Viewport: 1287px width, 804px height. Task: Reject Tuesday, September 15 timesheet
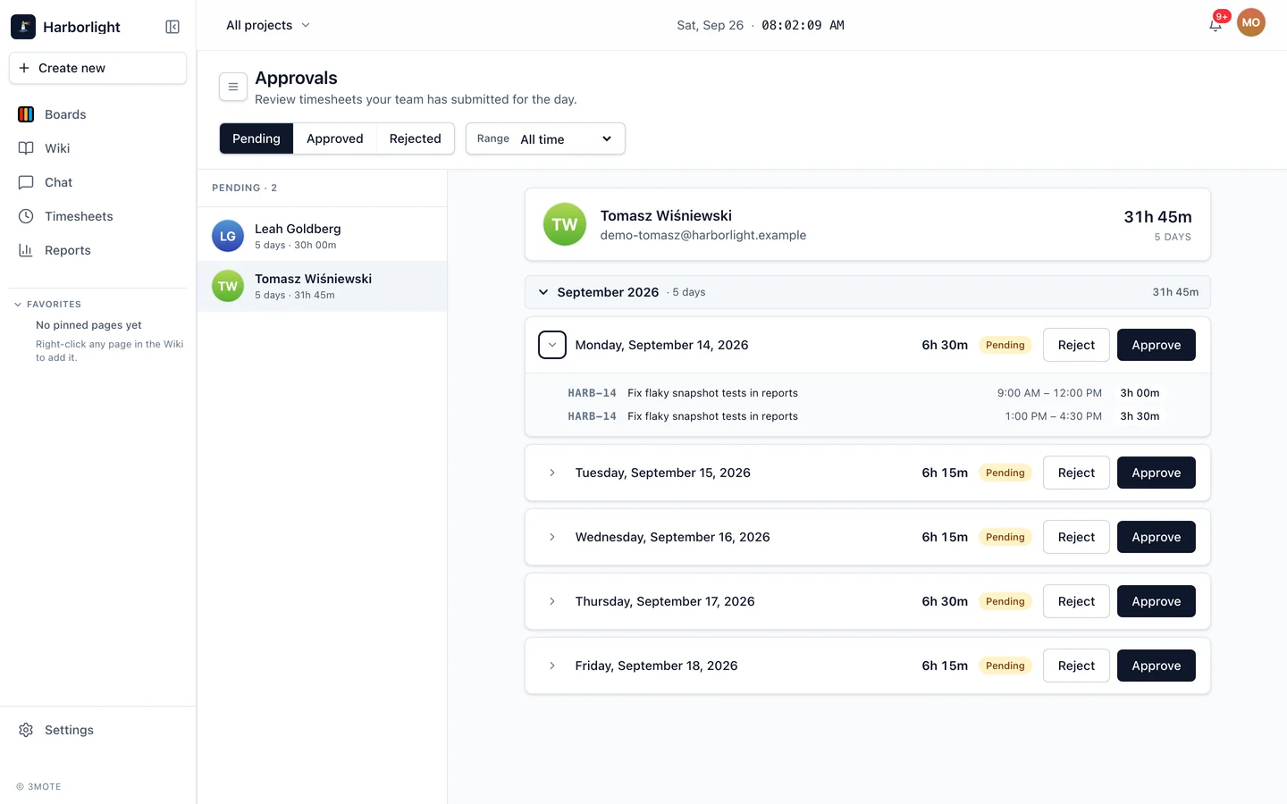click(x=1076, y=473)
